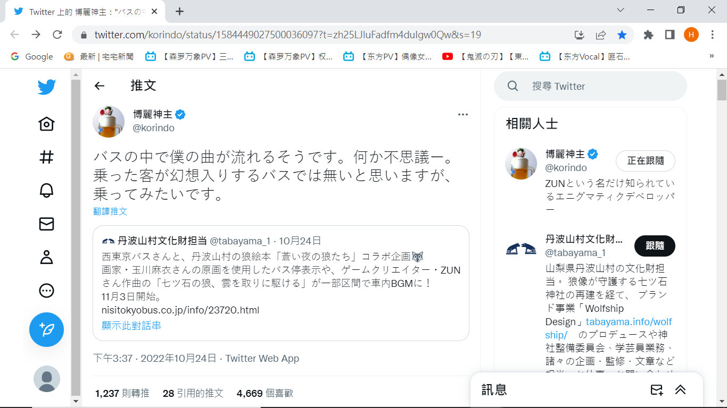Open 宅宅新聞 bookmark
The width and height of the screenshot is (727, 408).
click(99, 56)
